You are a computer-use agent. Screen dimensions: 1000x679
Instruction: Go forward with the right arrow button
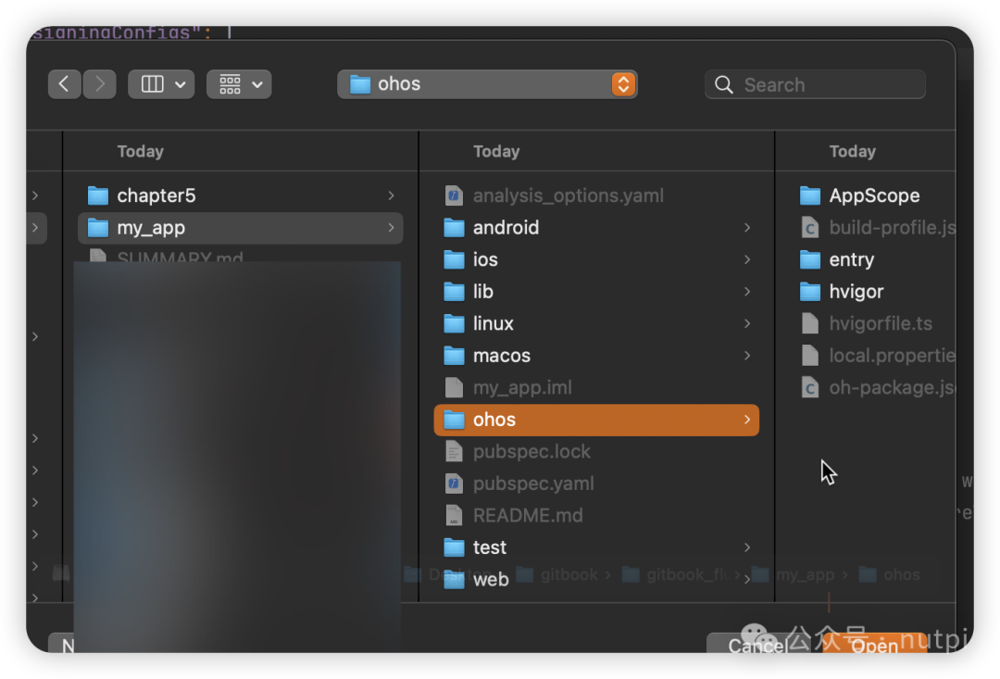[99, 84]
